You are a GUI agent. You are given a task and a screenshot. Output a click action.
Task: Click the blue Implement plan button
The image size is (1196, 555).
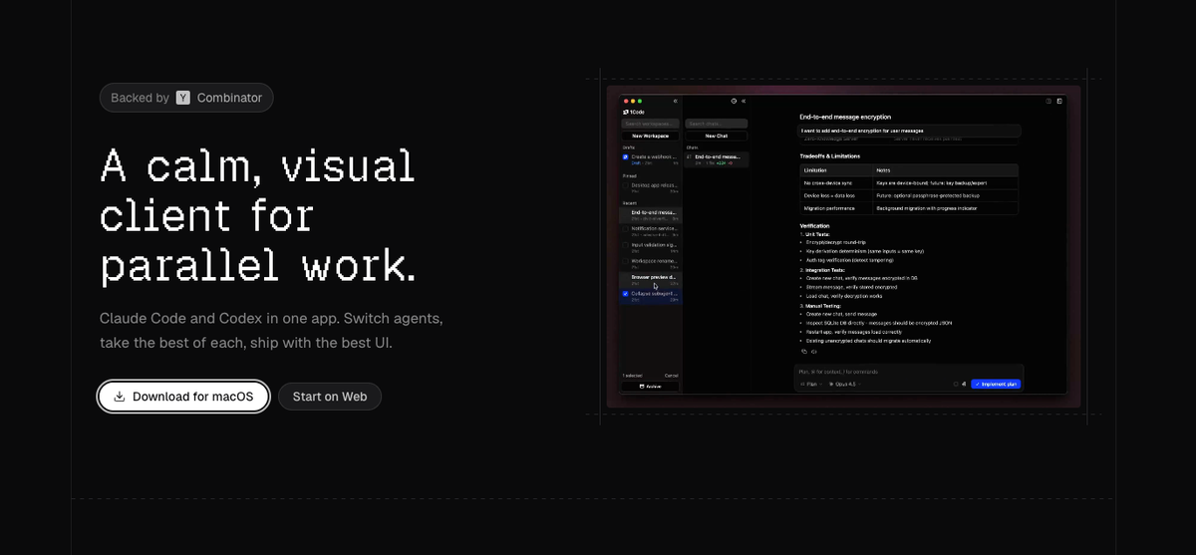click(996, 384)
